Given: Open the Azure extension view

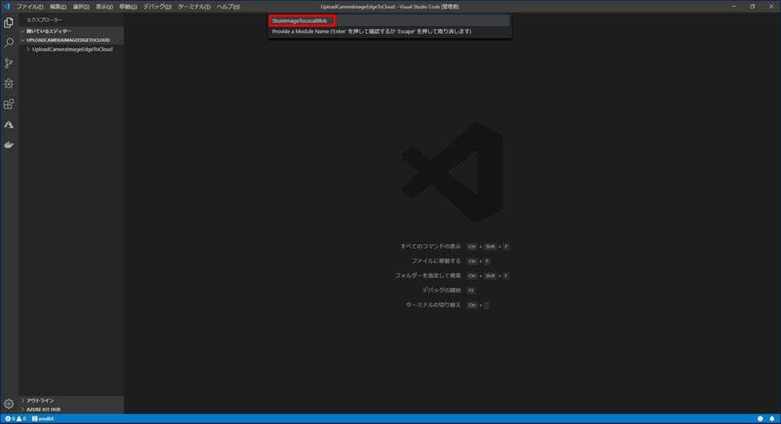Looking at the screenshot, I should (x=8, y=124).
